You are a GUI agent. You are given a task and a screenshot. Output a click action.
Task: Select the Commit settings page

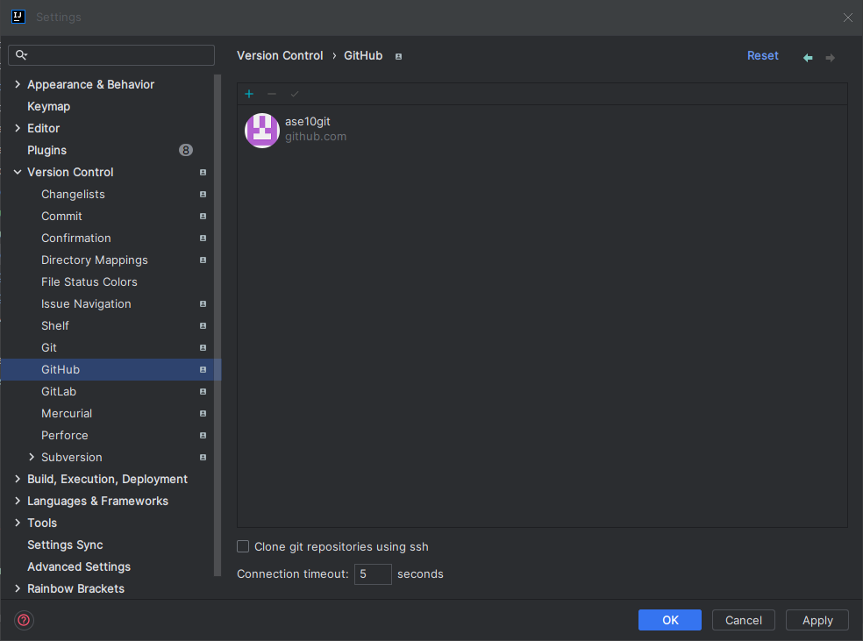pyautogui.click(x=61, y=217)
